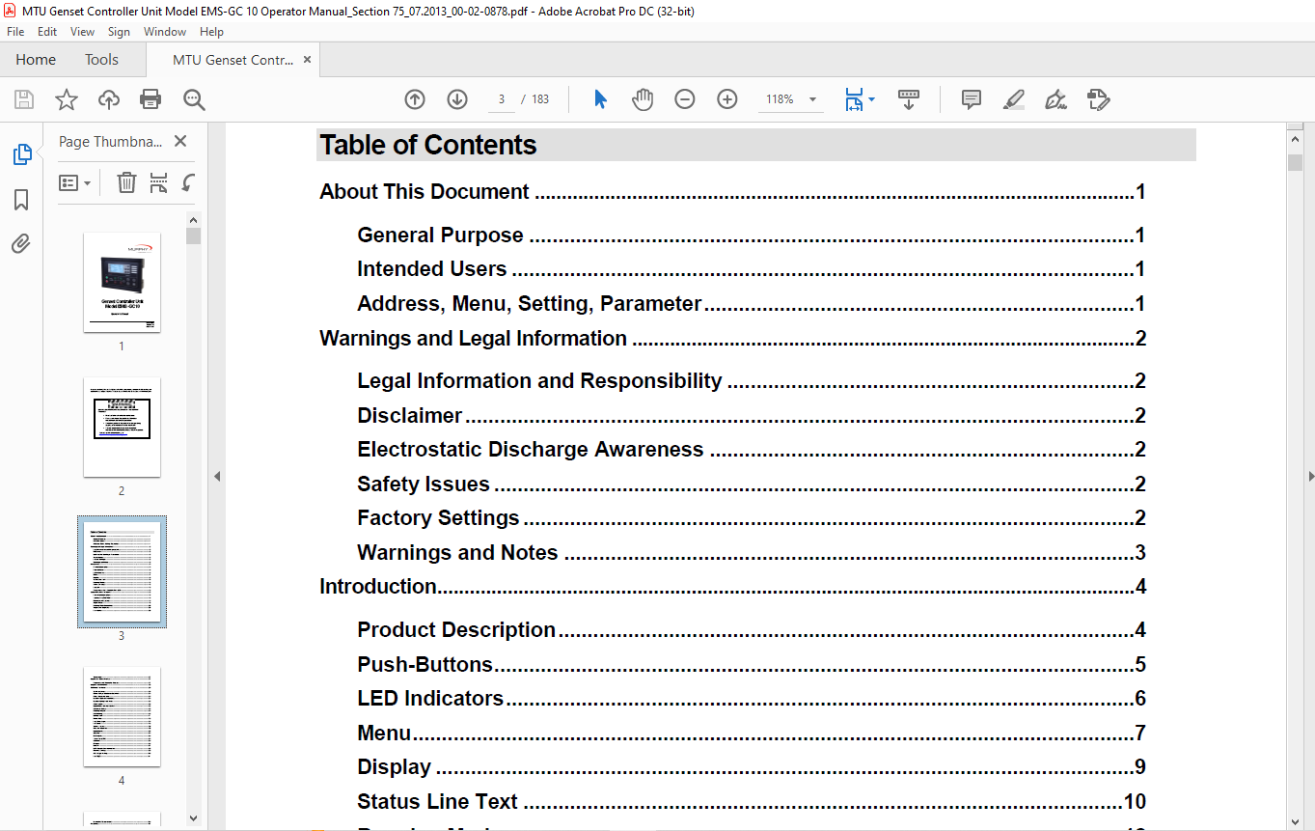Open the Sign menu

coord(119,32)
